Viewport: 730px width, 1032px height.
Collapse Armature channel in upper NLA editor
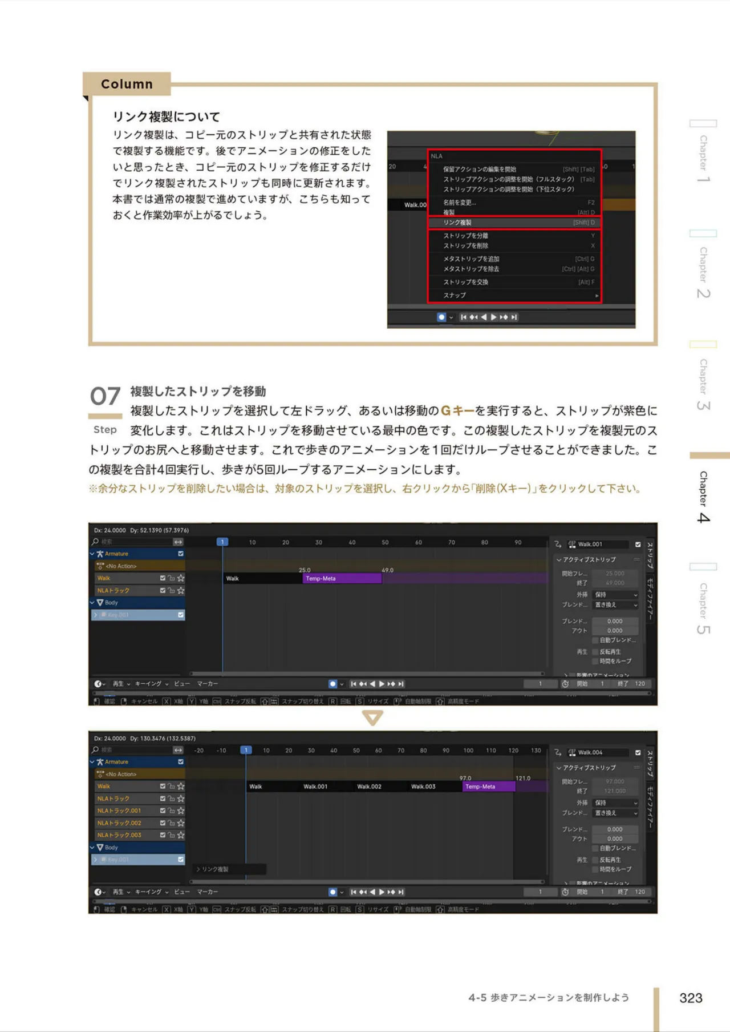[x=92, y=554]
